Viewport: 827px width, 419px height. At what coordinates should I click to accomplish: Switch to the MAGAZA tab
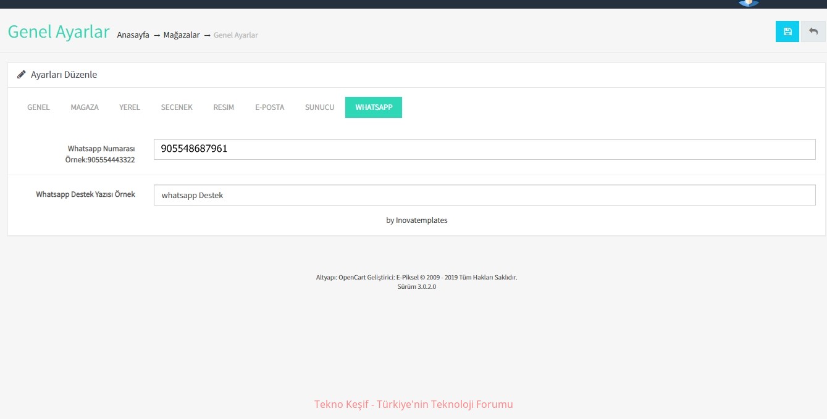pyautogui.click(x=85, y=107)
